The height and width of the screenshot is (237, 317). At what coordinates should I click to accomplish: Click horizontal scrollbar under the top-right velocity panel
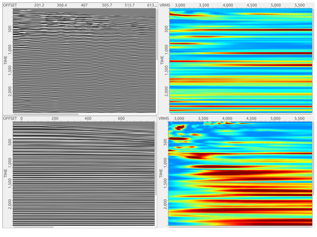[x=241, y=114]
